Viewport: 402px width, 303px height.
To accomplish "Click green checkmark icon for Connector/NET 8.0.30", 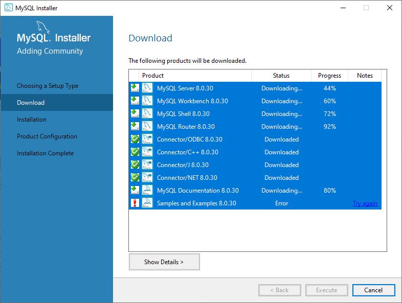I will tap(135, 177).
